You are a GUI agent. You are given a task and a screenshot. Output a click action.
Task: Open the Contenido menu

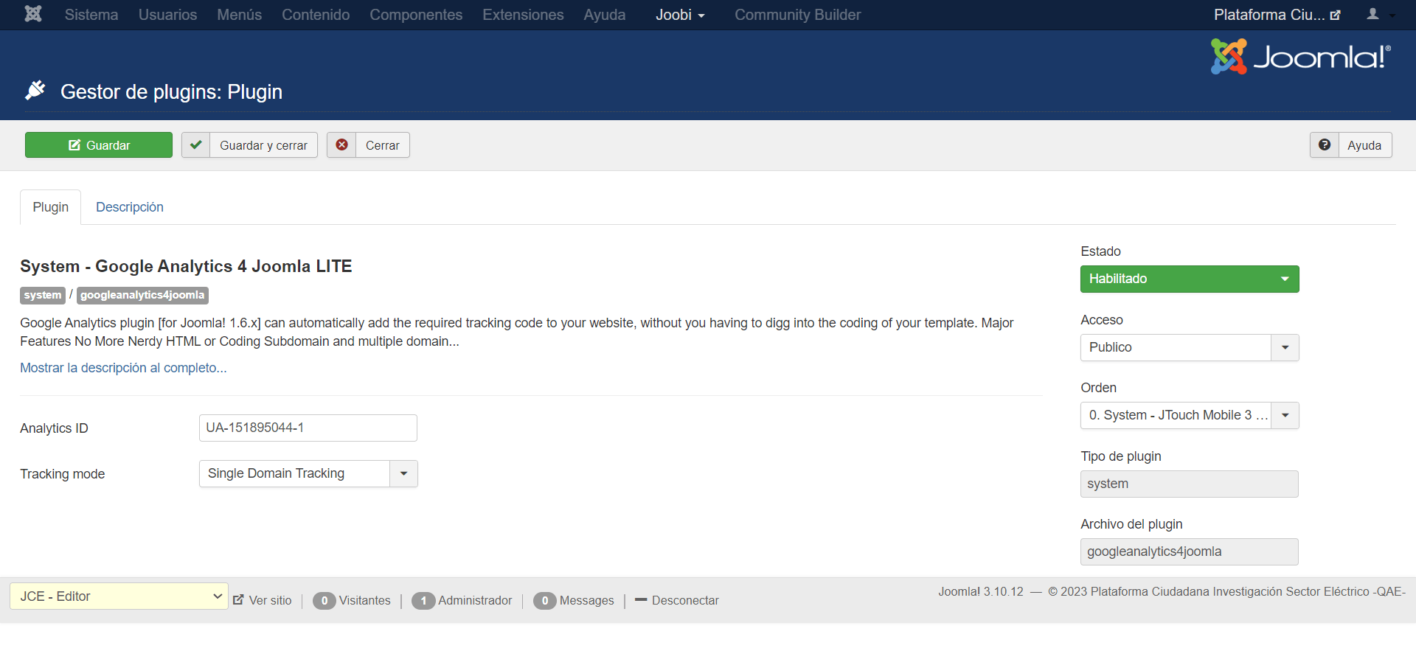(x=316, y=15)
